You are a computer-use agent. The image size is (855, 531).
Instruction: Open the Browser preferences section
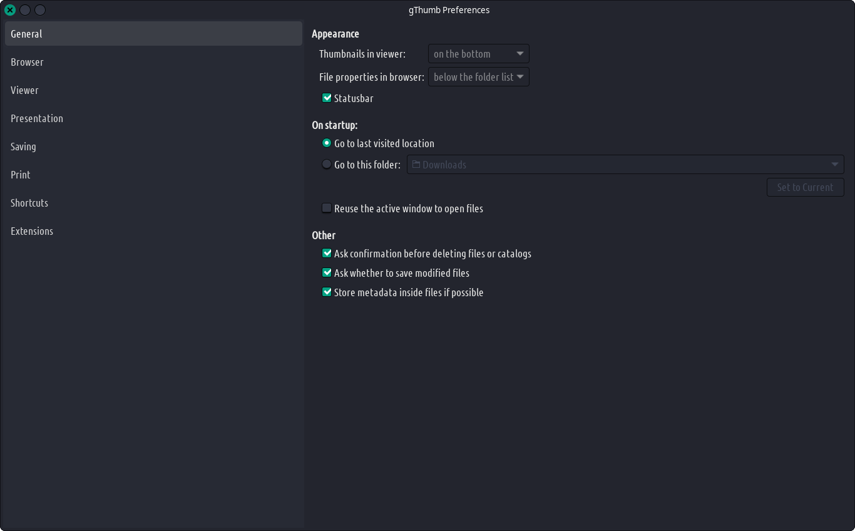point(153,62)
